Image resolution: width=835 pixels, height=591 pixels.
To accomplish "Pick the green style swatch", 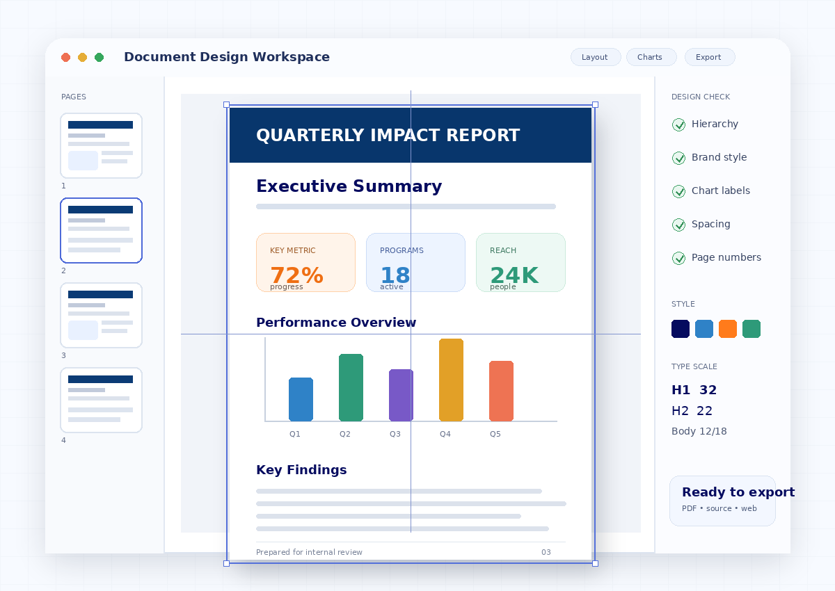I will point(751,329).
